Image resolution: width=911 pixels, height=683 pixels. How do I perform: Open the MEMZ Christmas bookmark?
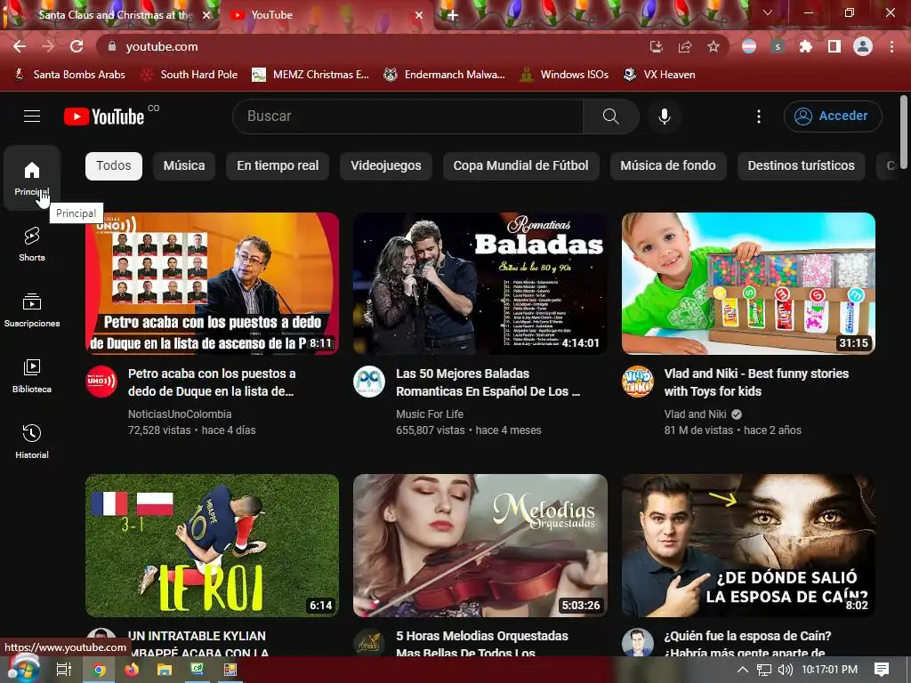coord(310,75)
